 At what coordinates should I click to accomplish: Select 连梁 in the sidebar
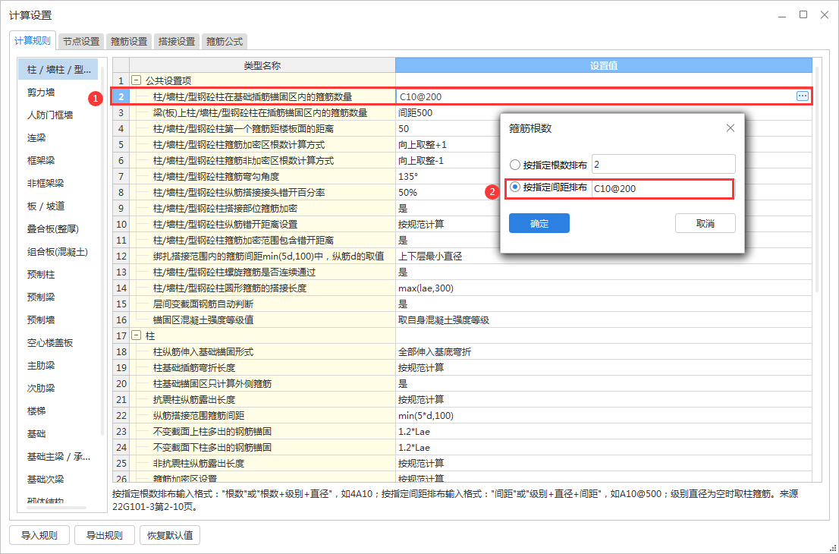pyautogui.click(x=36, y=137)
